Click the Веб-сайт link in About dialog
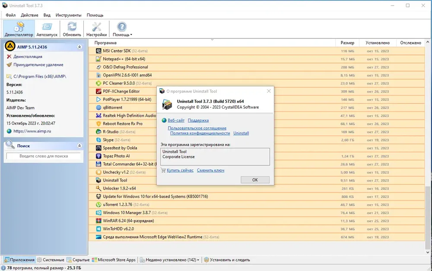The image size is (432, 271). pyautogui.click(x=176, y=120)
